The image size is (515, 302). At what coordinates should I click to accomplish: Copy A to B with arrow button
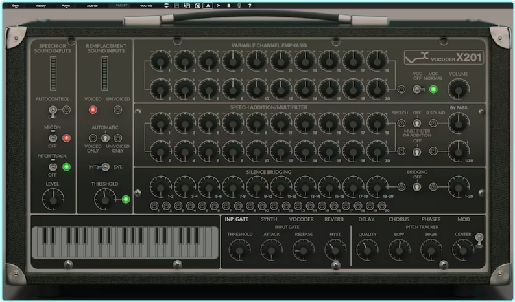click(218, 6)
